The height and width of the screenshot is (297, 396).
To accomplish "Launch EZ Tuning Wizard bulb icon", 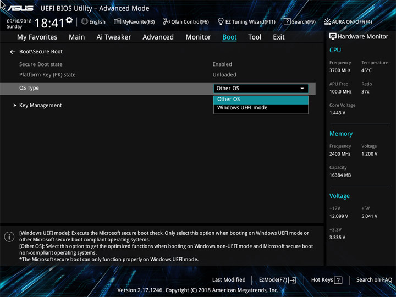I will 221,21.
